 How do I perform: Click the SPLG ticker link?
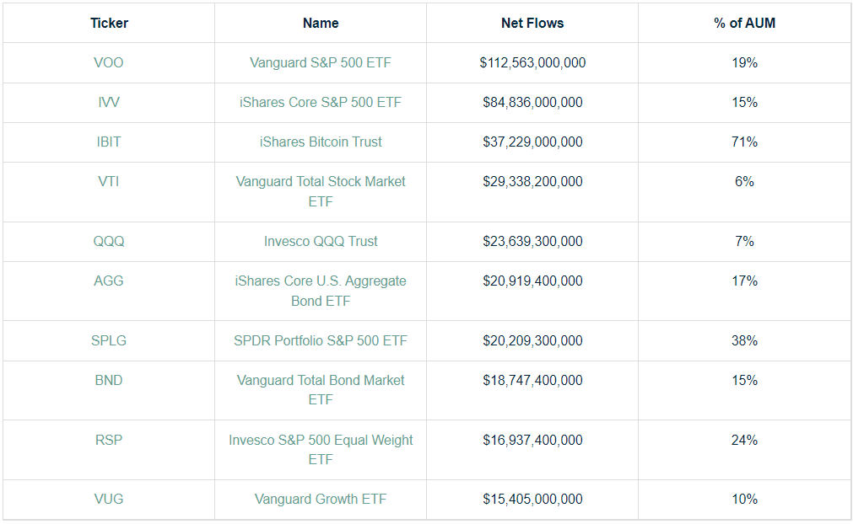109,341
